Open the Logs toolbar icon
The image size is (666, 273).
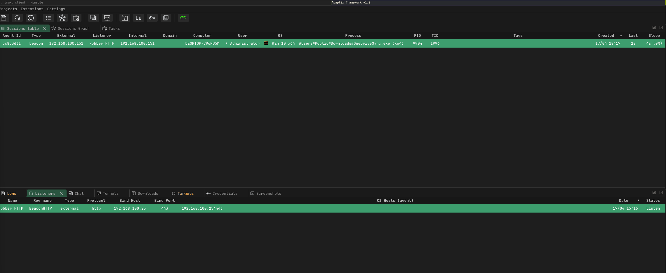(4, 18)
